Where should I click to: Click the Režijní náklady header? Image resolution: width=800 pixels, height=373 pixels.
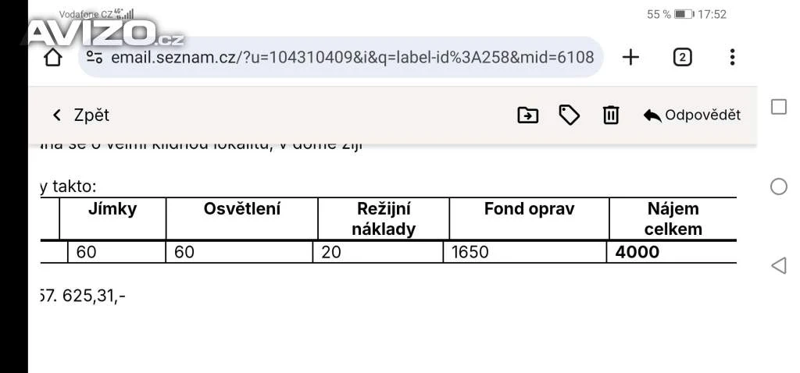(383, 218)
